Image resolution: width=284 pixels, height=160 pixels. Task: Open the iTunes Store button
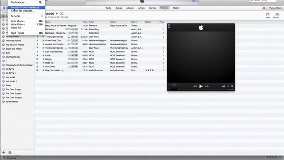pyautogui.click(x=275, y=8)
